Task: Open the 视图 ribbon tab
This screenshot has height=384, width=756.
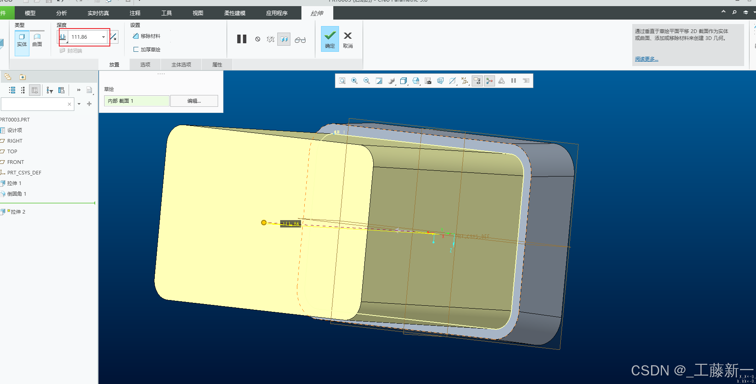Action: pos(198,13)
